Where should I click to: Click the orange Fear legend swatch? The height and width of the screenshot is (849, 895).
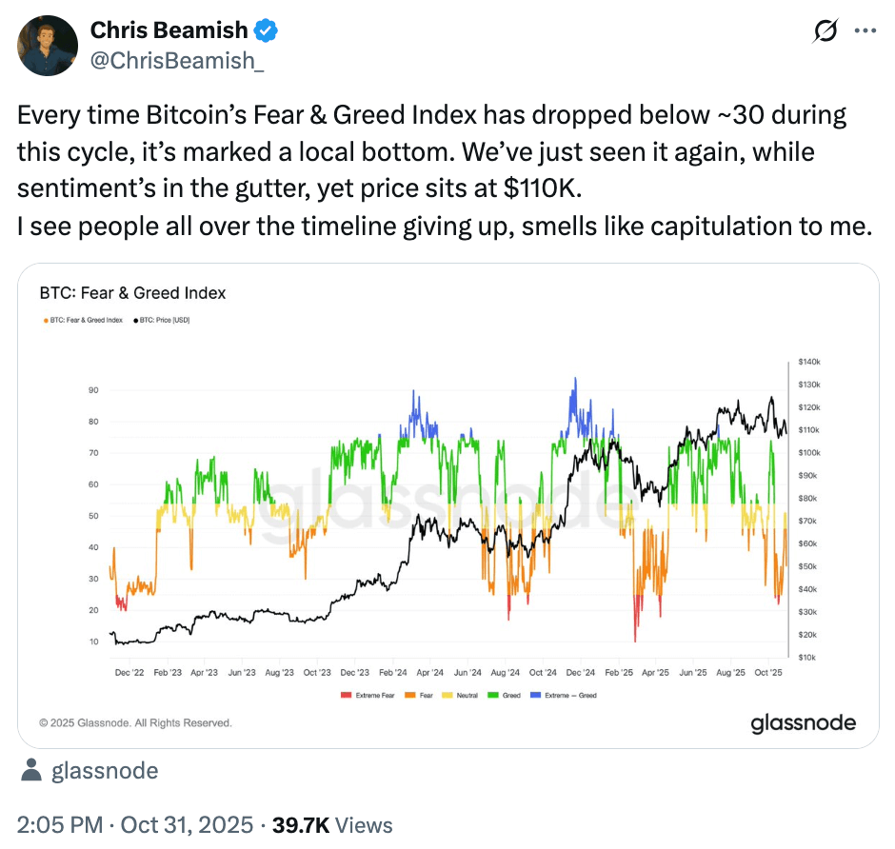click(410, 696)
